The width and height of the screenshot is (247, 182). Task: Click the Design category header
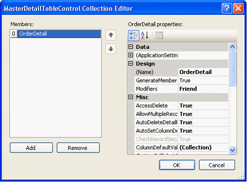pyautogui.click(x=178, y=64)
